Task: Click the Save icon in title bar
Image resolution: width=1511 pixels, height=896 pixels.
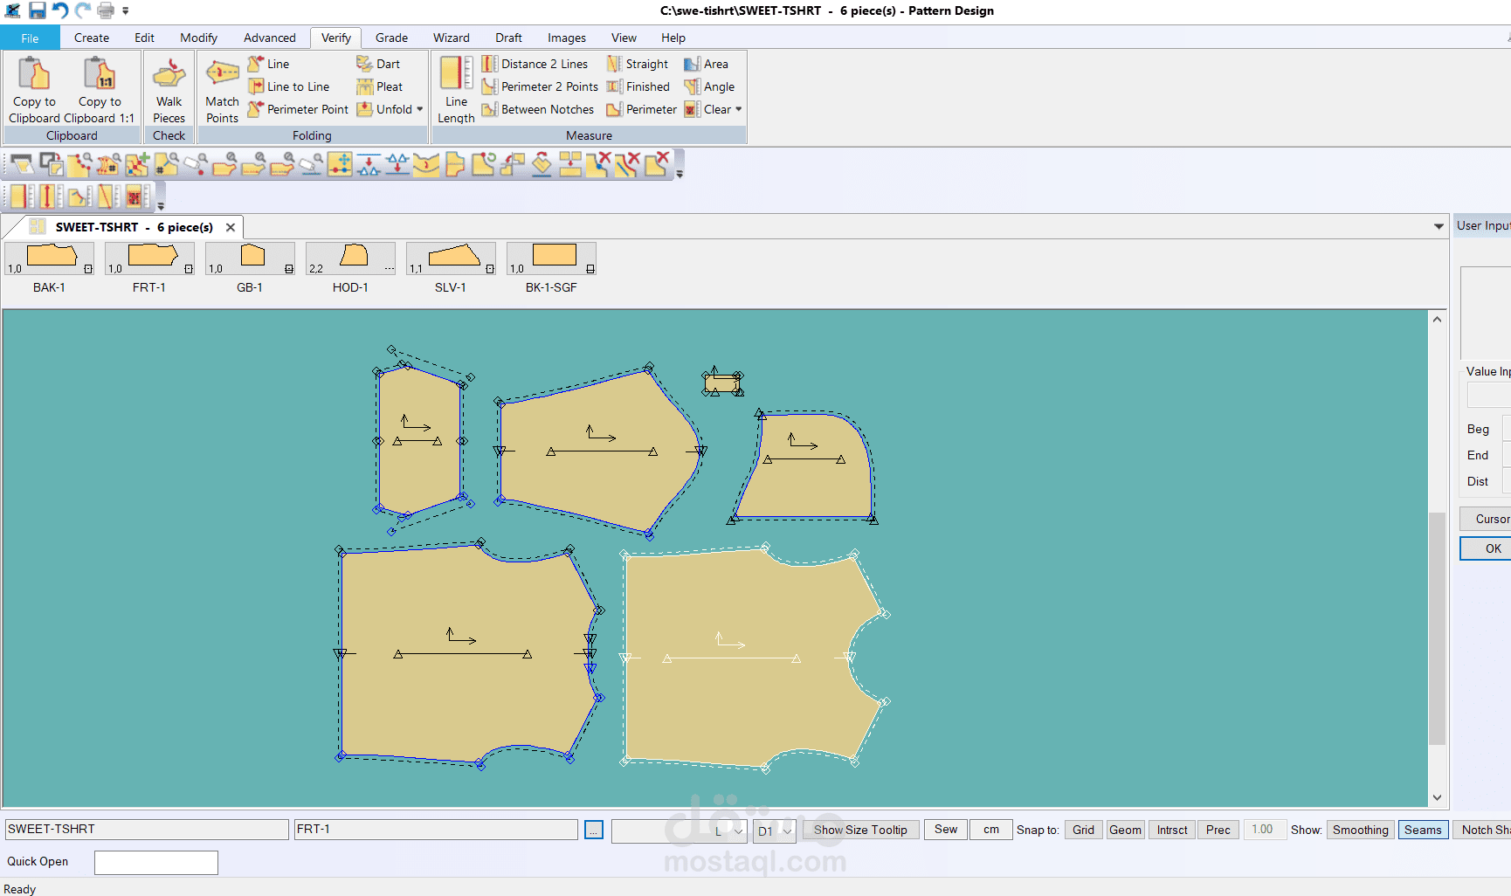Action: coord(38,10)
